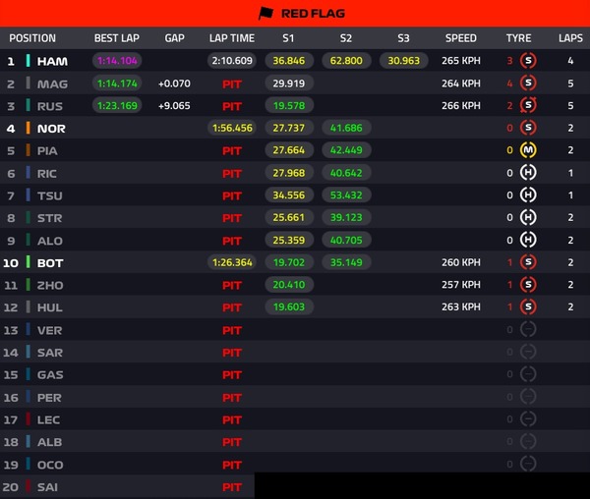The width and height of the screenshot is (590, 499).
Task: Click the empty tyre icon in OCO's row
Action: tap(528, 464)
